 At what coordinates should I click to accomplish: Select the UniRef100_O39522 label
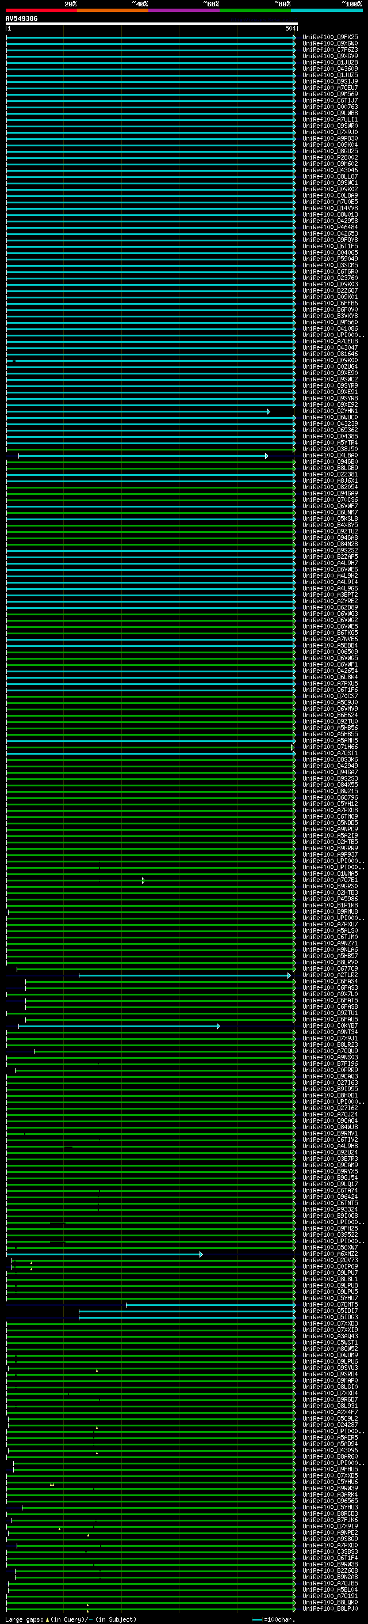(330, 1235)
